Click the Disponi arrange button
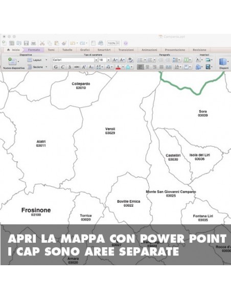This screenshot has width=231, height=299. 223,63
